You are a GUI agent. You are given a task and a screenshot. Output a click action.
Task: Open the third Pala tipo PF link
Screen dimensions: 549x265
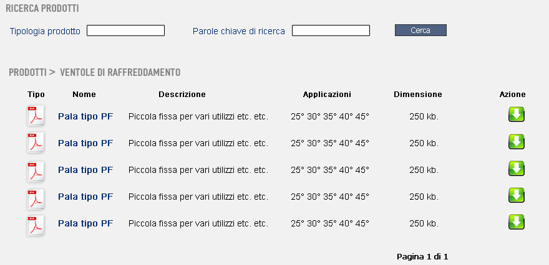coord(85,170)
